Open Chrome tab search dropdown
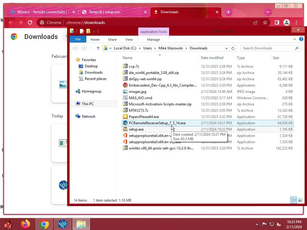This screenshot has height=230, width=307. 268,12
